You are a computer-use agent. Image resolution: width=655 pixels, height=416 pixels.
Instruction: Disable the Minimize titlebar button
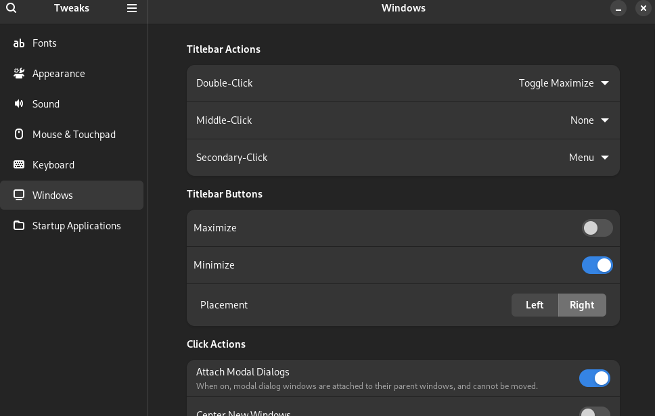597,265
